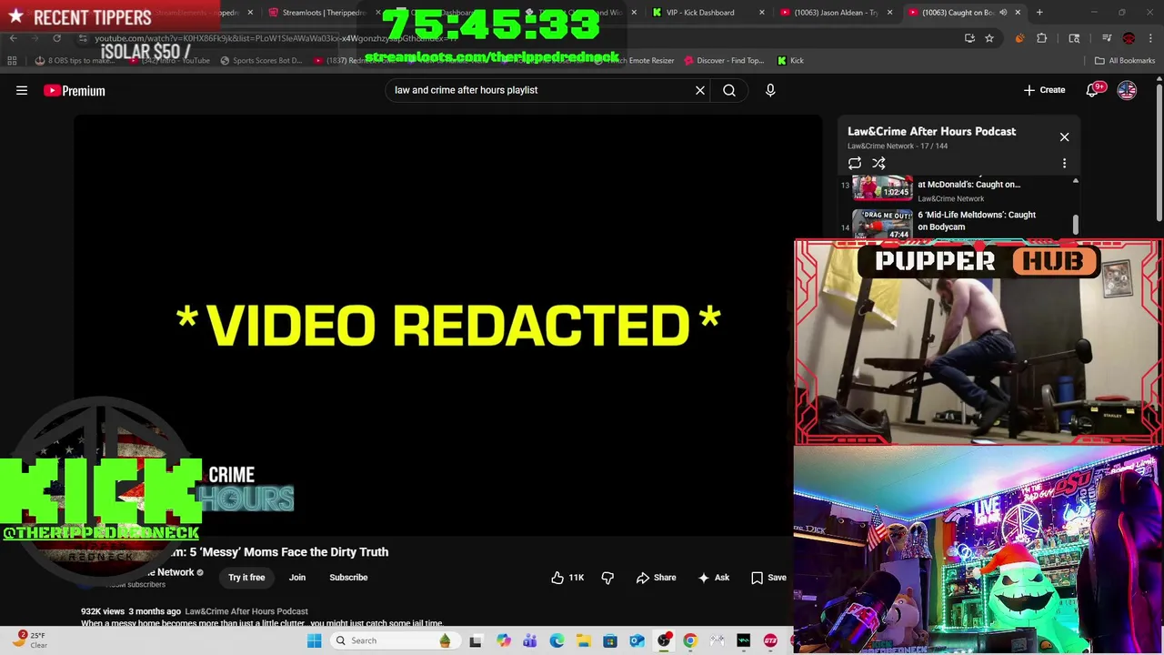Viewport: 1164px width, 655px height.
Task: Click the playlist panel scrollbar
Action: (x=1076, y=223)
